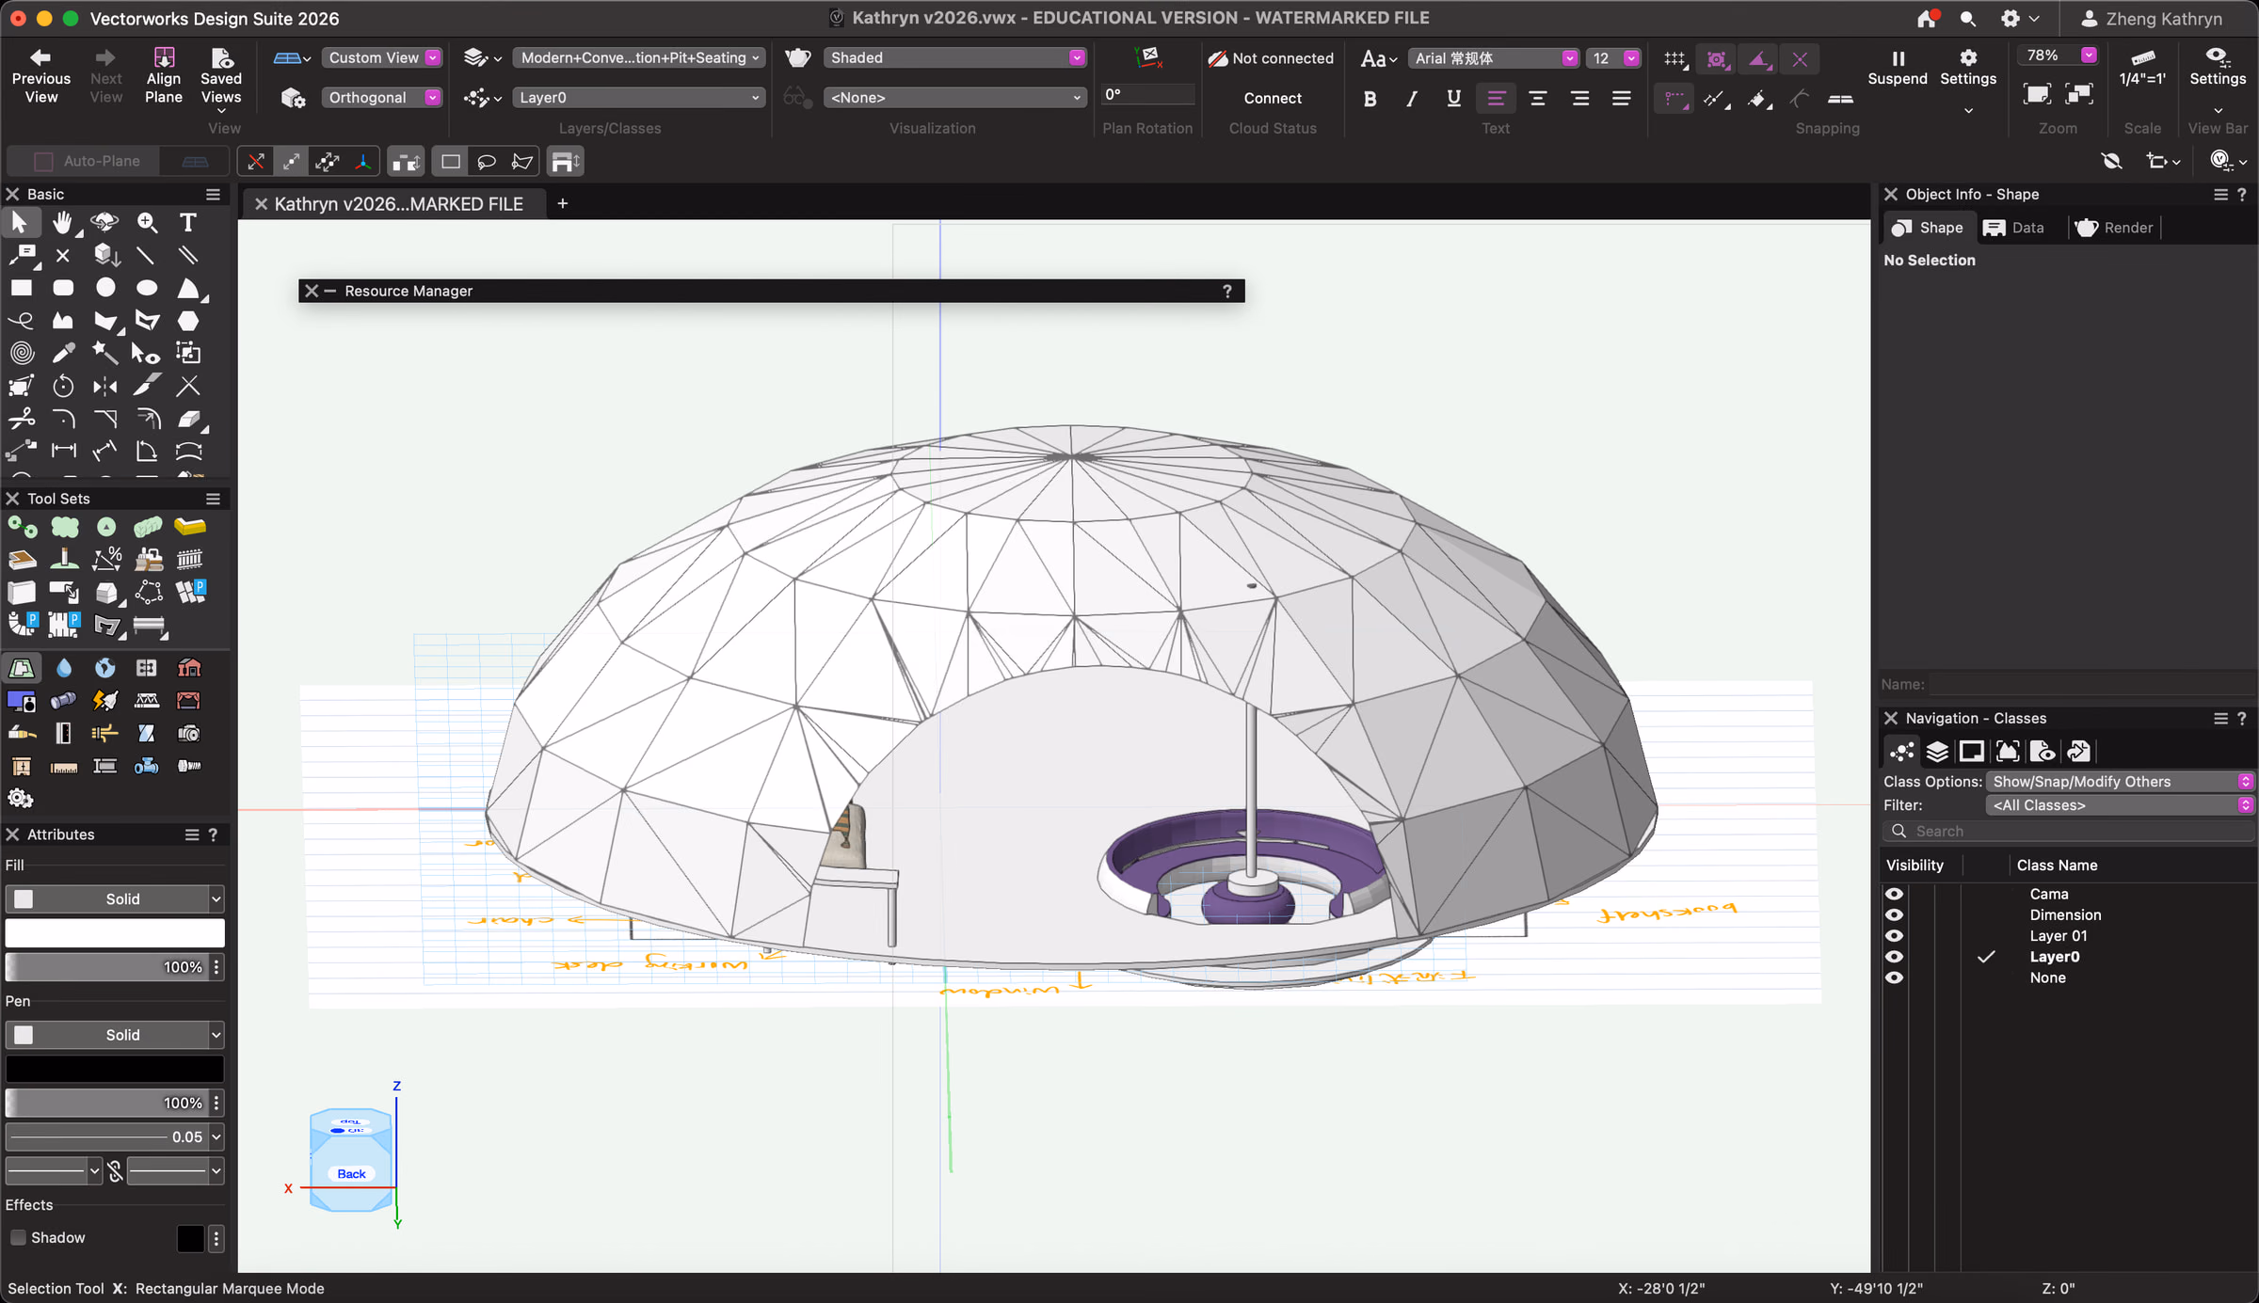Image resolution: width=2259 pixels, height=1303 pixels.
Task: Toggle the Auto-Plane checkbox
Action: tap(43, 161)
